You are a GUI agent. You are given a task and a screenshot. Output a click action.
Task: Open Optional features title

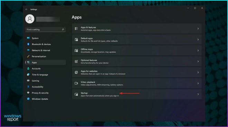point(89,60)
